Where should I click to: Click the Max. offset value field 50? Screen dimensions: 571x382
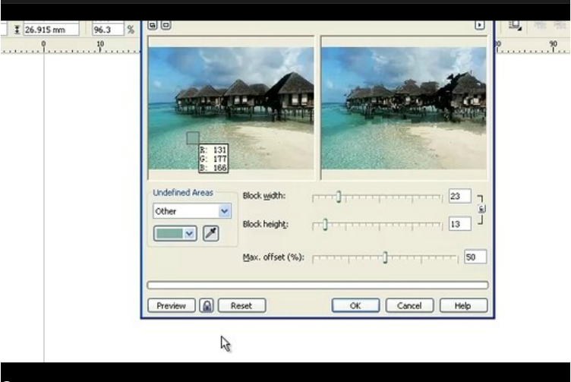pos(475,257)
